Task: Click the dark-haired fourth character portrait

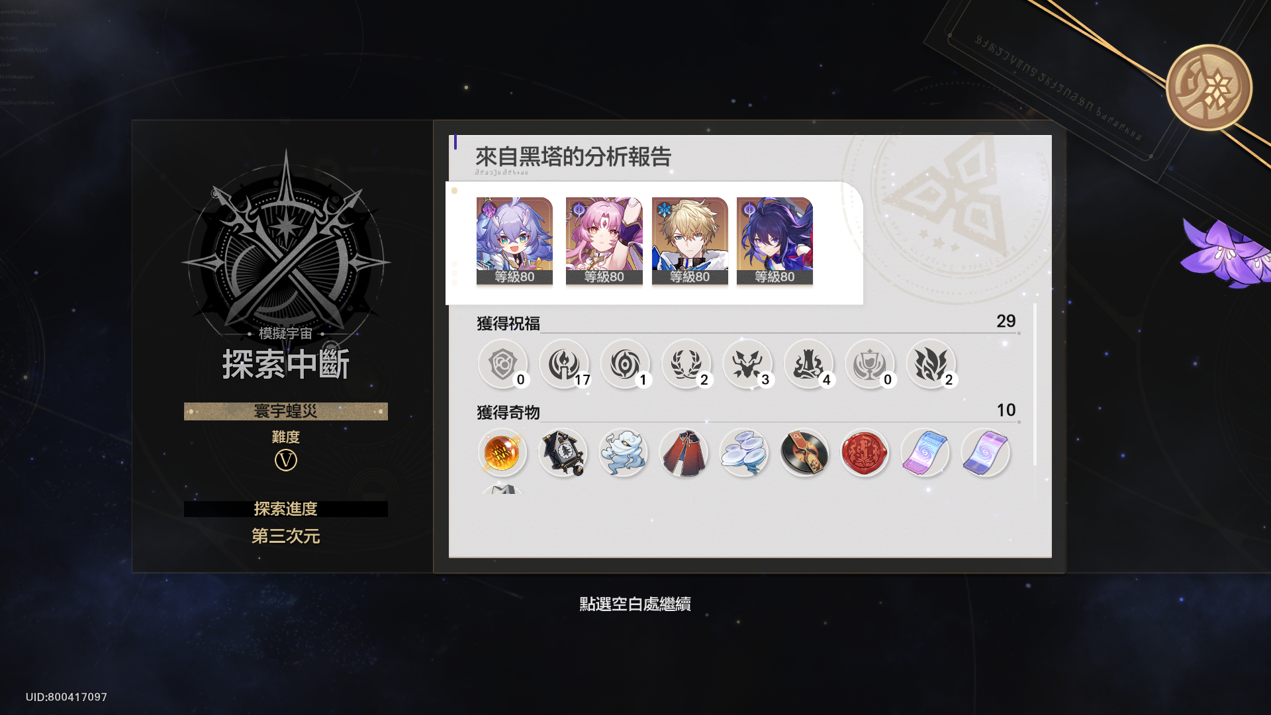Action: coord(775,241)
